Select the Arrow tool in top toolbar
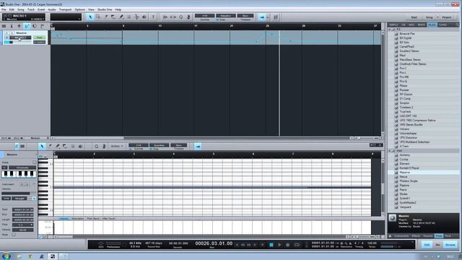 pyautogui.click(x=90, y=17)
